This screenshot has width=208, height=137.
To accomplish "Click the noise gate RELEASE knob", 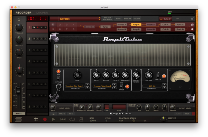I will 90,107.
